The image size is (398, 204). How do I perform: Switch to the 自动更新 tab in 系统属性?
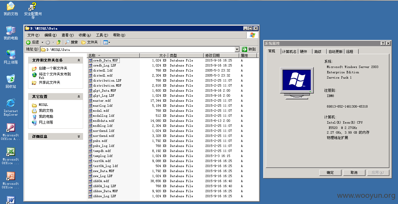click(x=335, y=51)
